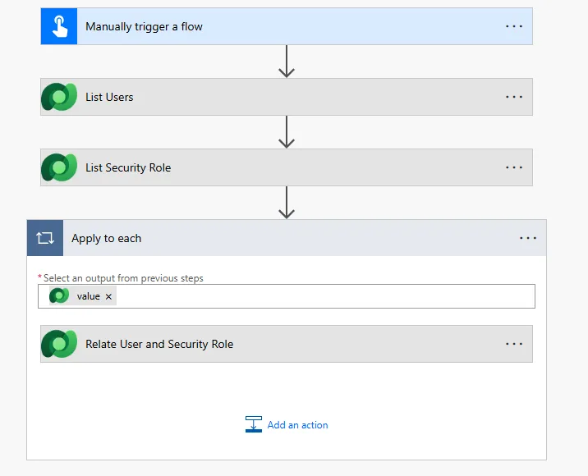This screenshot has width=588, height=476.
Task: Click the Dataverse icon on Relate User and Security Role
Action: [59, 344]
